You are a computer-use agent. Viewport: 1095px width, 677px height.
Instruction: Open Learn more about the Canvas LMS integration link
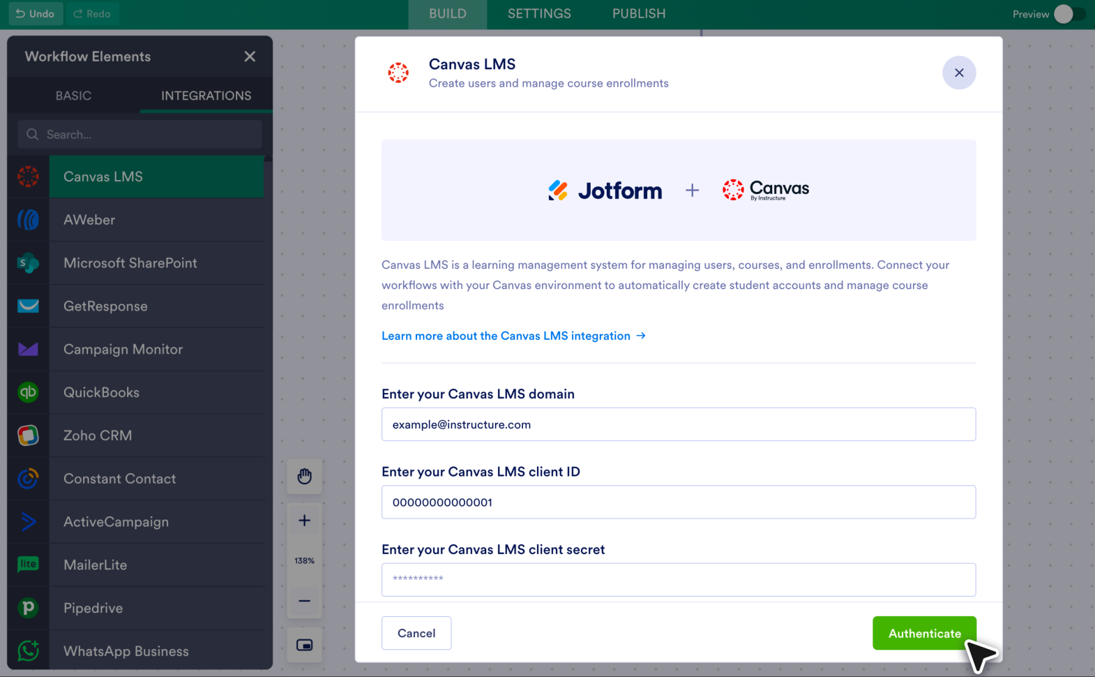click(513, 336)
